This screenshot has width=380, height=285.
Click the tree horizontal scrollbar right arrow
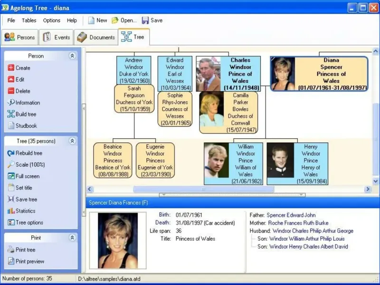pyautogui.click(x=368, y=189)
